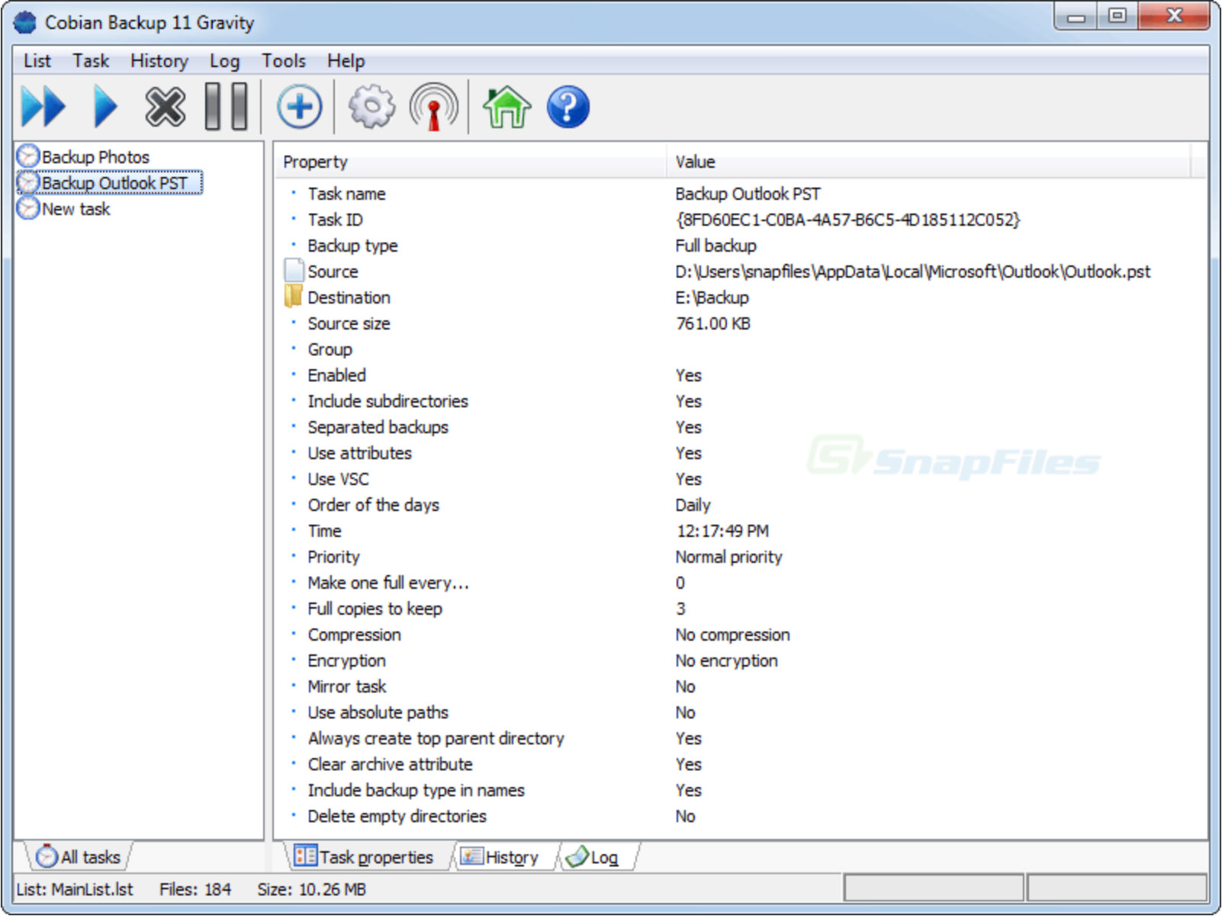Click the No compression value
The image size is (1222, 916).
coord(732,635)
